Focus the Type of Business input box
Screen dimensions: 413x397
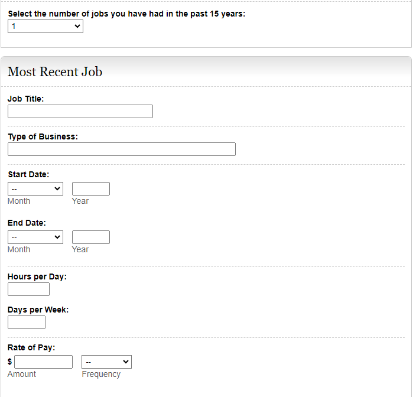pos(122,149)
